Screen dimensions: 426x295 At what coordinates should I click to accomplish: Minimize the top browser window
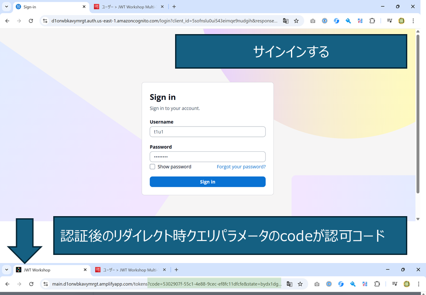(383, 6)
